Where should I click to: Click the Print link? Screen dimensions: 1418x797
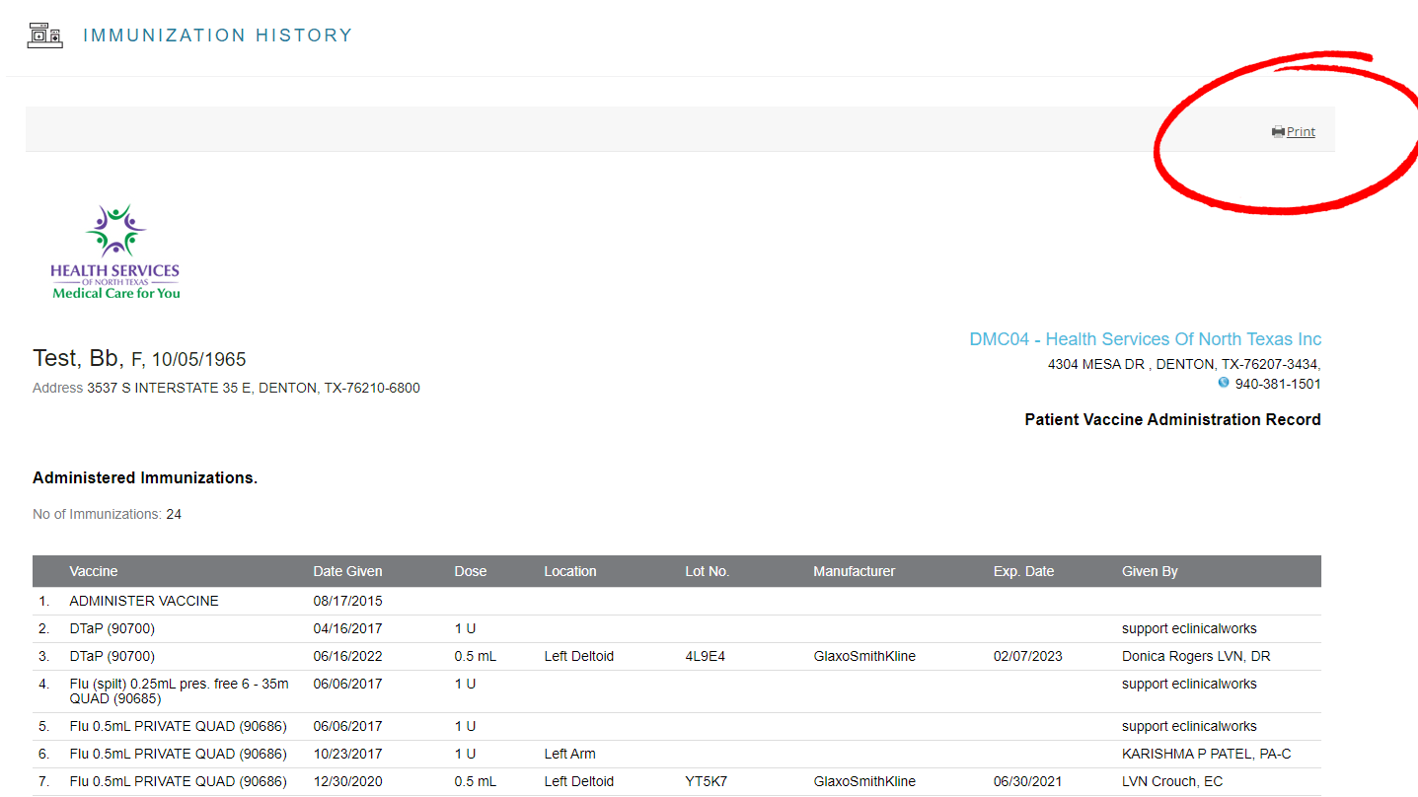[x=1300, y=130]
